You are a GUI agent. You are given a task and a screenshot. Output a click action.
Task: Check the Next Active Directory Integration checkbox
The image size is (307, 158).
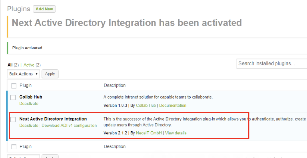pyautogui.click(x=13, y=119)
